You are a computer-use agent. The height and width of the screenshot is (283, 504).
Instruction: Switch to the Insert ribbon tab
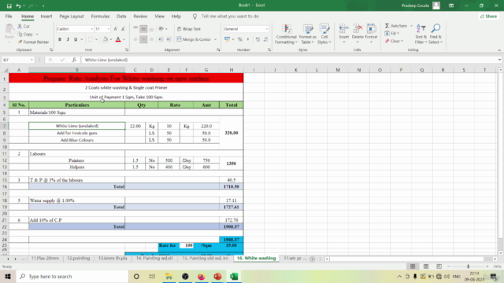click(x=46, y=17)
